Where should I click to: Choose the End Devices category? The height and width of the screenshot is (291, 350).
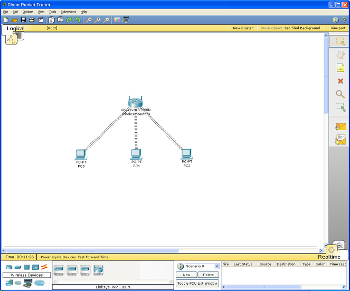coord(9,283)
